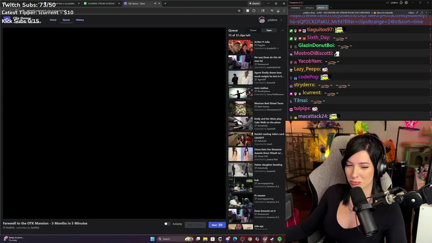Open Steam from the taskbar
Viewport: 432px width, 243px height.
272,239
